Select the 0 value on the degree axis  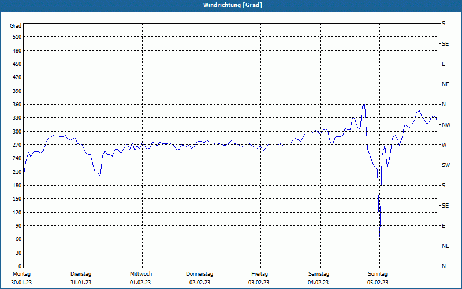point(20,266)
